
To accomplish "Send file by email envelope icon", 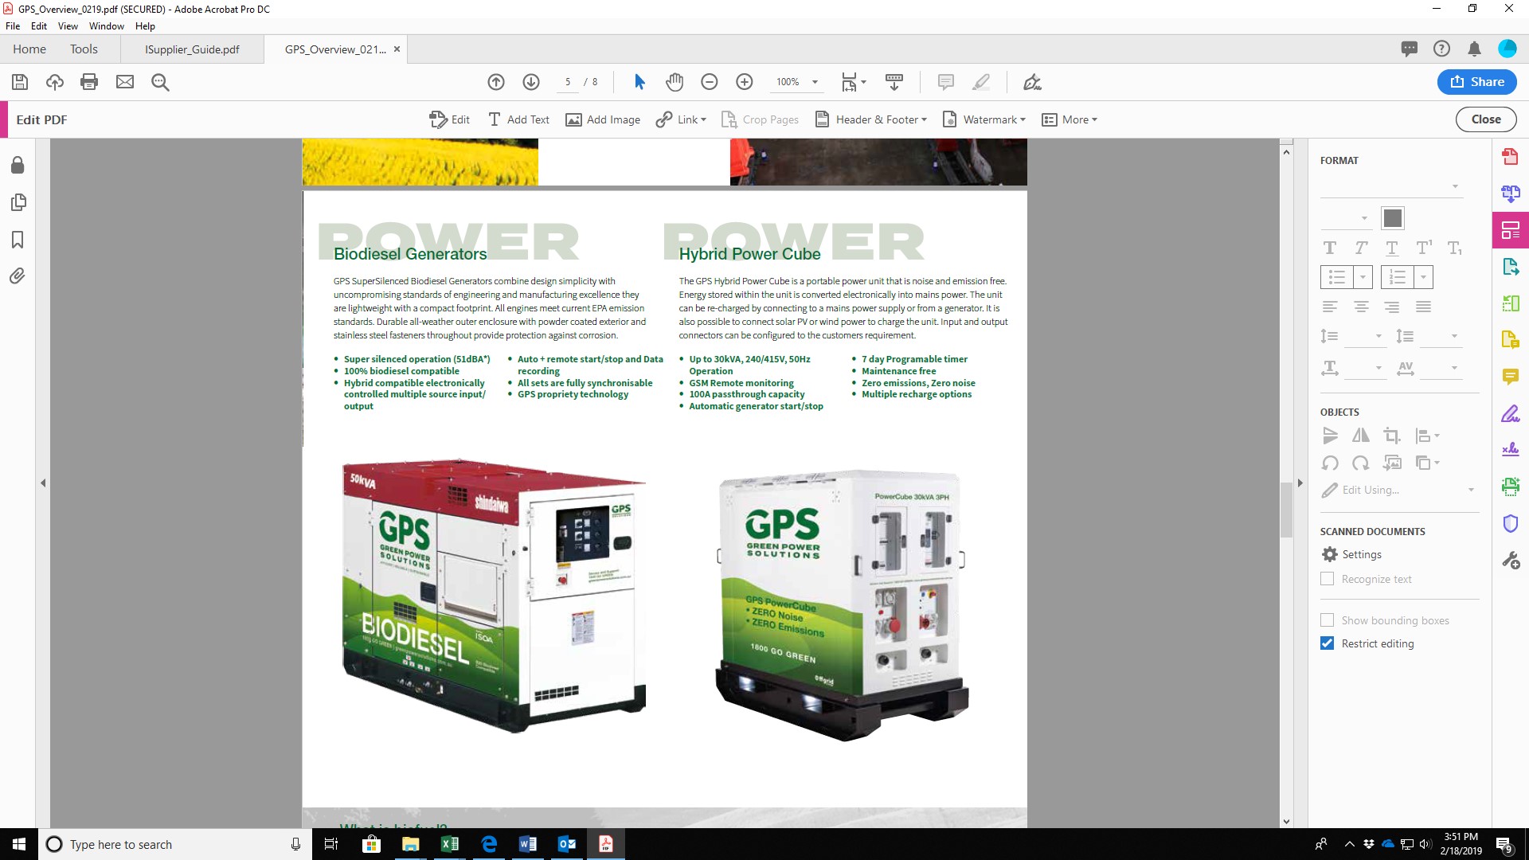I will (125, 82).
